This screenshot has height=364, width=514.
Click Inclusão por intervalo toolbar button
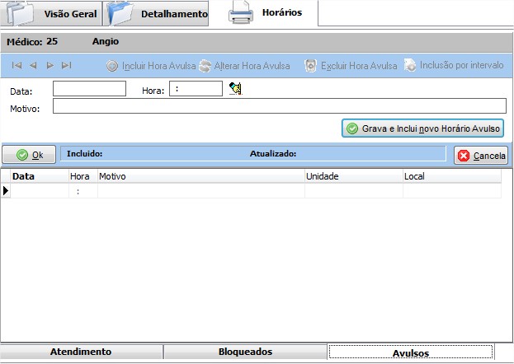click(x=454, y=65)
